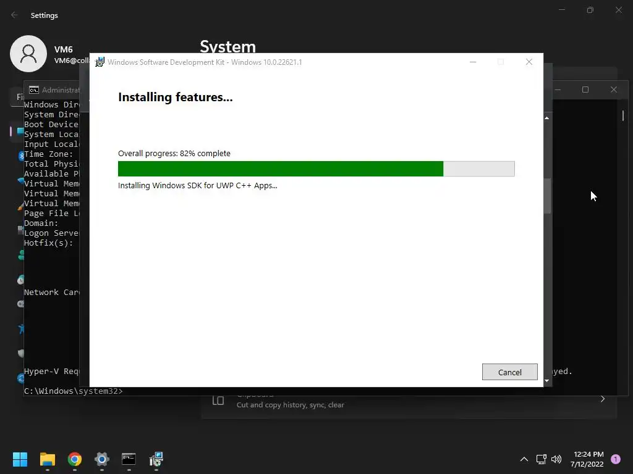The image size is (633, 474).
Task: Switch to Settings app in taskbar
Action: (102, 459)
